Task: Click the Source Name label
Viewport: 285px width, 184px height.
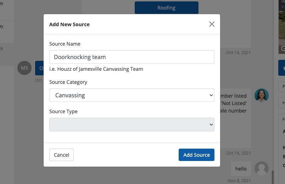Action: (x=65, y=44)
